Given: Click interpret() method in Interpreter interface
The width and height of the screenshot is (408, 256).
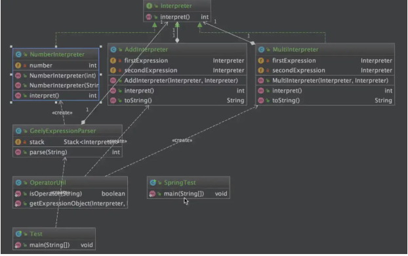Looking at the screenshot, I should 177,17.
